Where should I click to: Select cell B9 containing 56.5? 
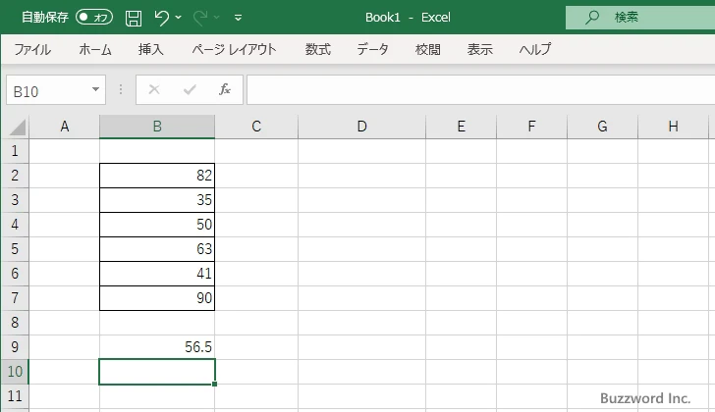pyautogui.click(x=157, y=347)
